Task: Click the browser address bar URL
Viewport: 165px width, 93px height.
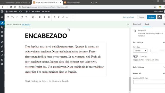Action: coord(45,7)
